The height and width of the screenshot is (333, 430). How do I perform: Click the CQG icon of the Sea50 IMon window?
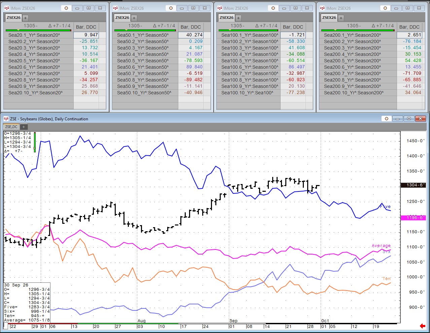[115, 8]
